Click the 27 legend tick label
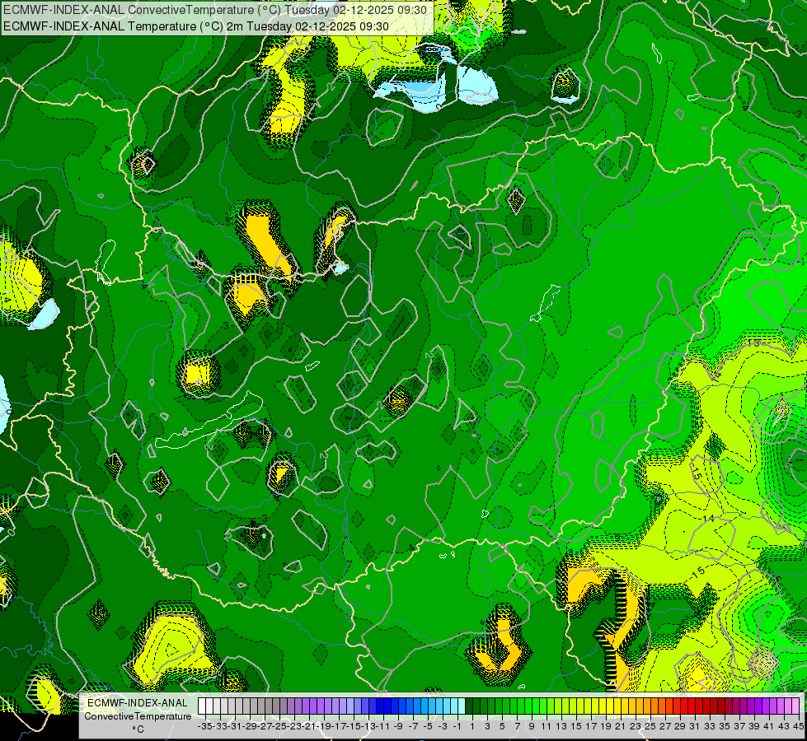The image size is (807, 741). coord(665,727)
